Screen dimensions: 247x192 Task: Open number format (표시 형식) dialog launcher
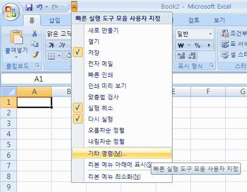point(212,65)
